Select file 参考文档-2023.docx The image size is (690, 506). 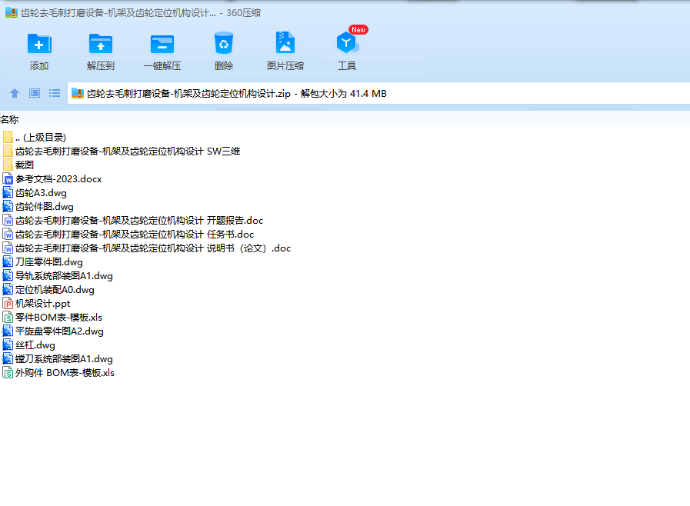(x=52, y=179)
